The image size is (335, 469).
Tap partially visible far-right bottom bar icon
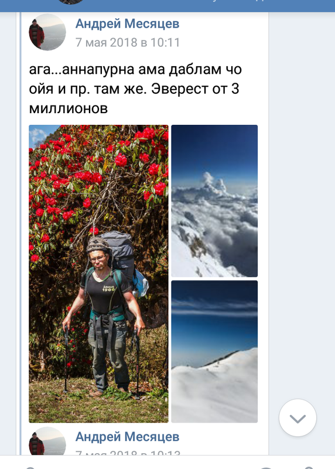[309, 467]
